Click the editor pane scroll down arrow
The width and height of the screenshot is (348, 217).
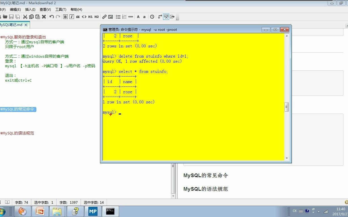[x=173, y=196]
